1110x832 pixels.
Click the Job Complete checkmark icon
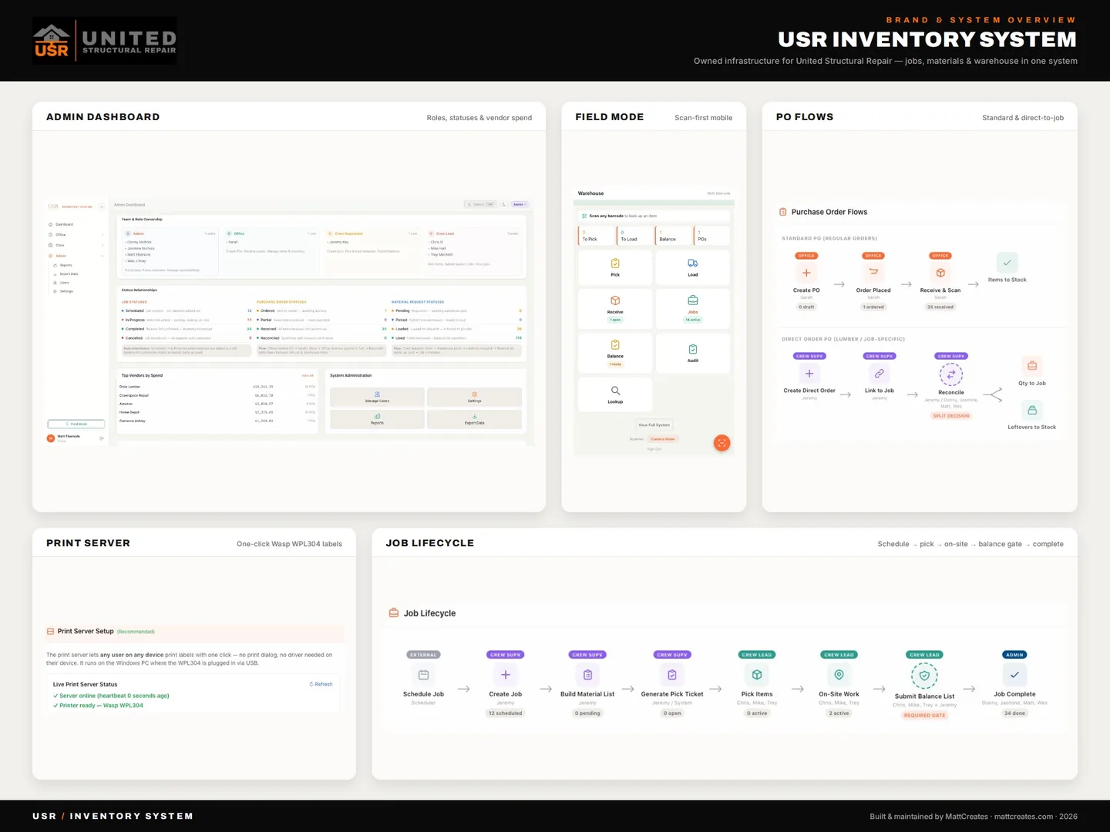point(1014,675)
